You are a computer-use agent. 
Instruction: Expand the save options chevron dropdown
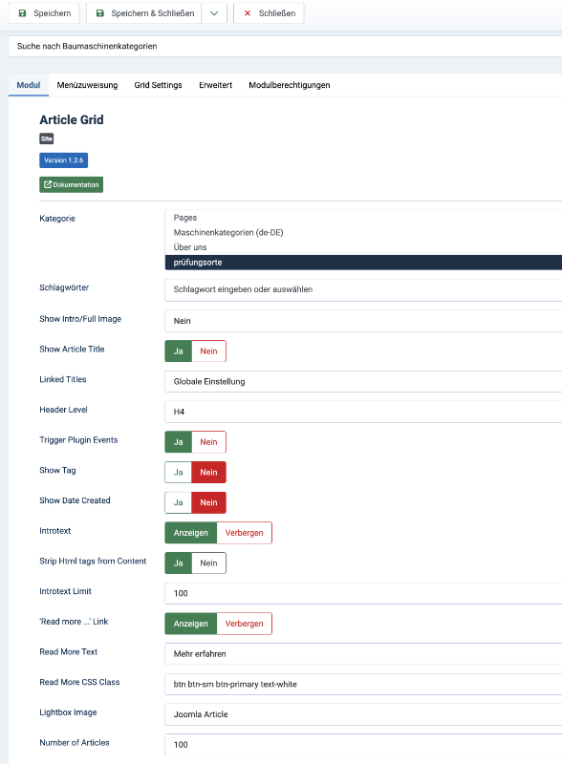pyautogui.click(x=214, y=13)
